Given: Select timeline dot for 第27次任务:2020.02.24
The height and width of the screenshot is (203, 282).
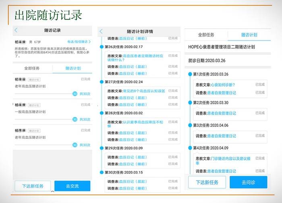Looking at the screenshot, I should [x=102, y=82].
